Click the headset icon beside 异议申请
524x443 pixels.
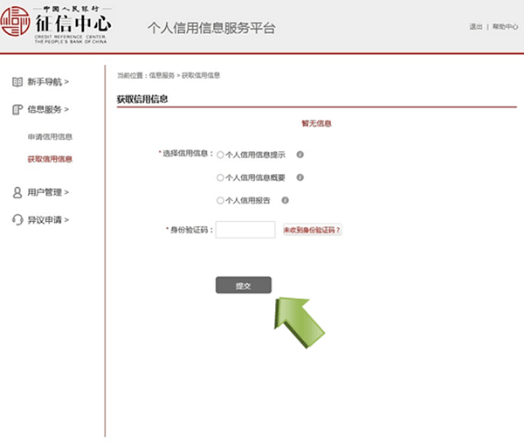17,219
